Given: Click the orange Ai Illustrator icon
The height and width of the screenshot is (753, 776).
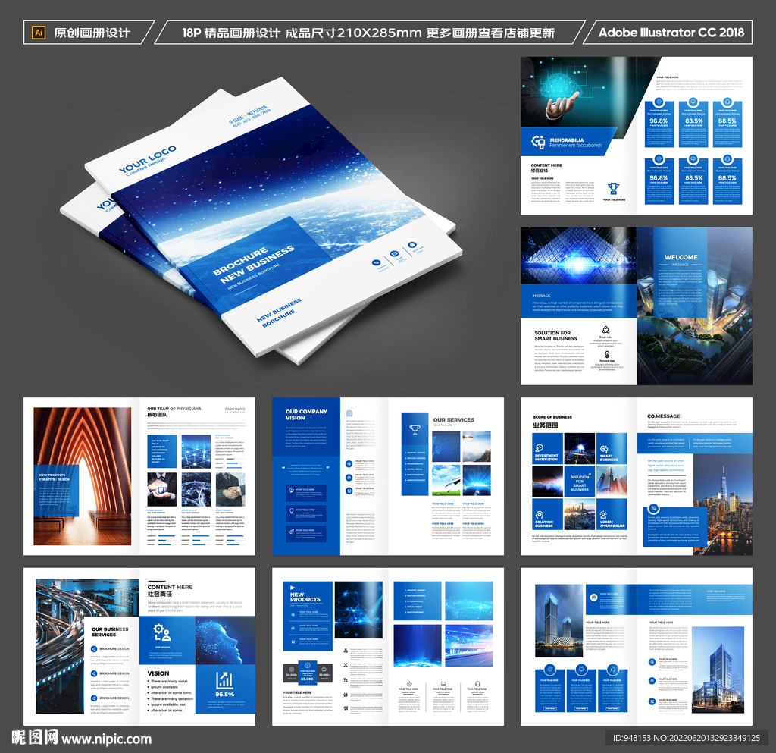Looking at the screenshot, I should click(39, 33).
